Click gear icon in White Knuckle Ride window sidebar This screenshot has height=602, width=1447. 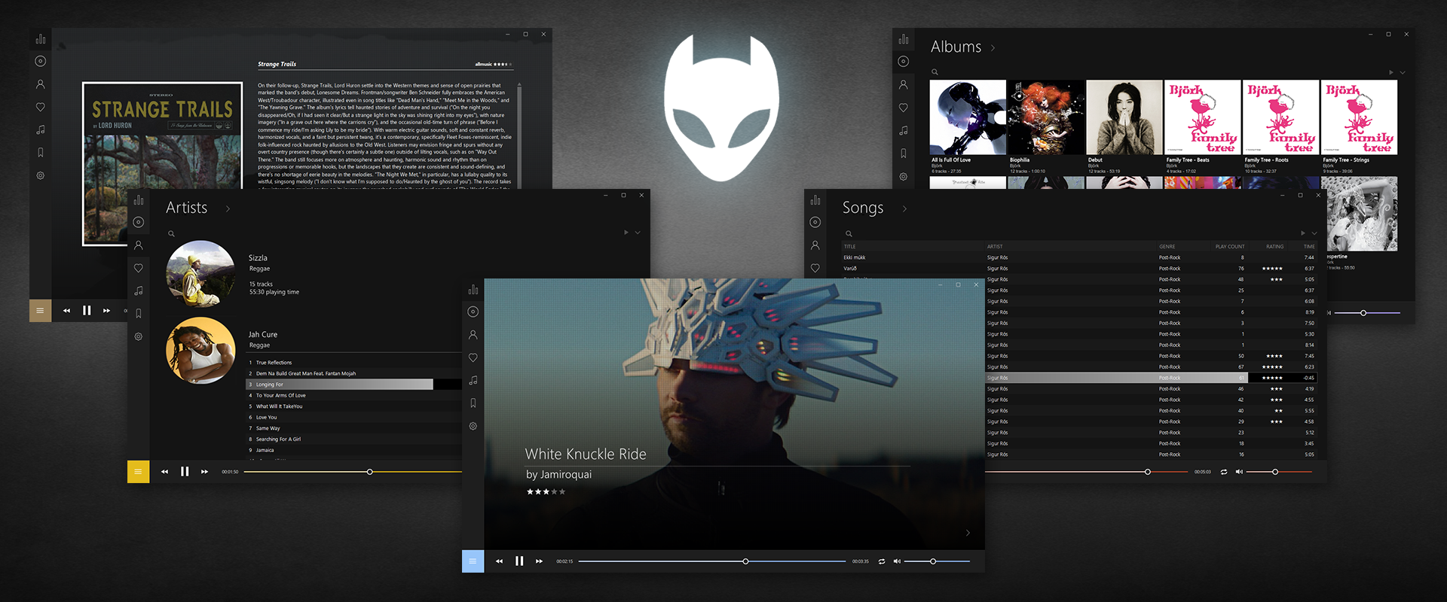473,426
